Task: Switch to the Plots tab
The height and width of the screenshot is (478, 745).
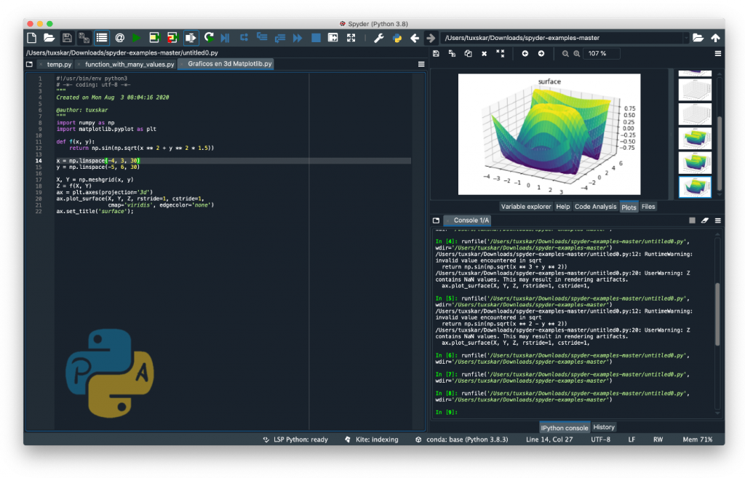Action: [x=629, y=207]
